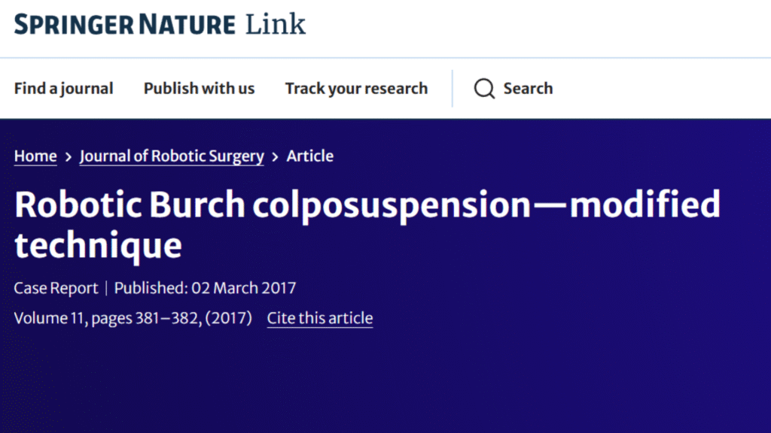771x433 pixels.
Task: Click the chevron before the Article breadcrumb
Action: 275,156
